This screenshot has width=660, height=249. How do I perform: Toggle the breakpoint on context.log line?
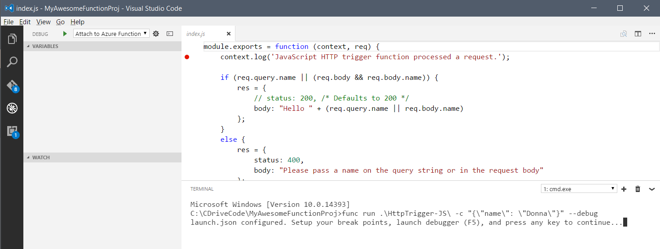click(x=187, y=57)
